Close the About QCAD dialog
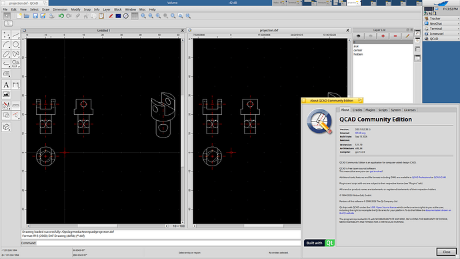The height and width of the screenshot is (259, 460). point(447,252)
